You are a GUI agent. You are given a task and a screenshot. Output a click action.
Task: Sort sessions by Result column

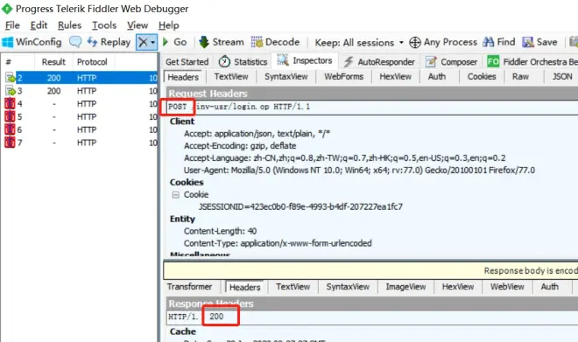click(53, 62)
